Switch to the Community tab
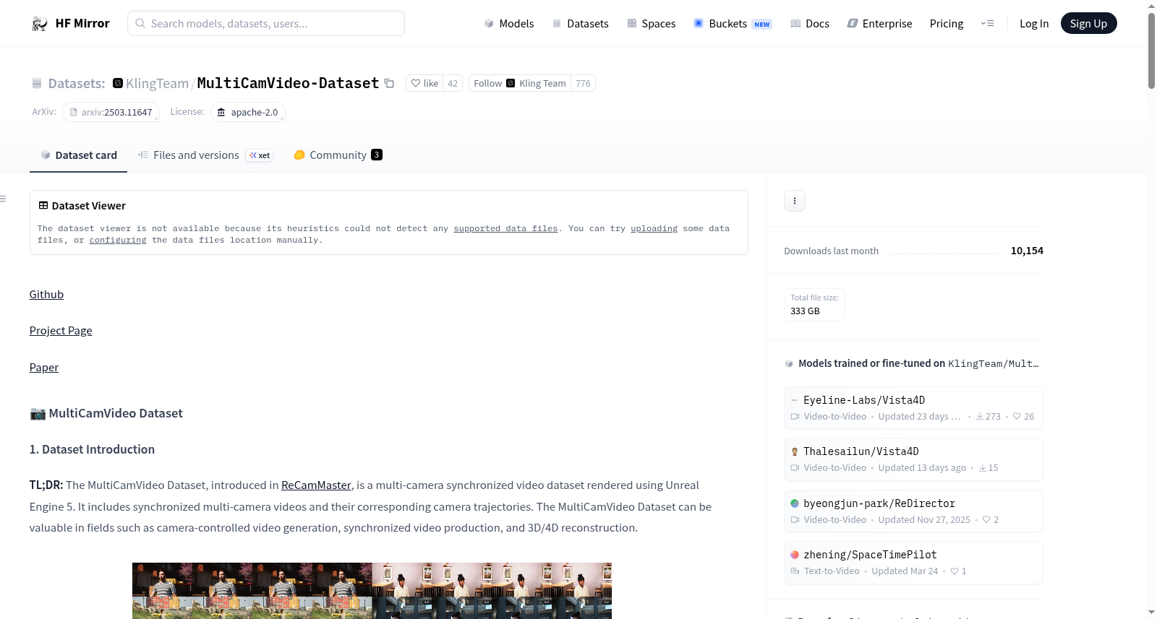The width and height of the screenshot is (1157, 619). coord(338,155)
